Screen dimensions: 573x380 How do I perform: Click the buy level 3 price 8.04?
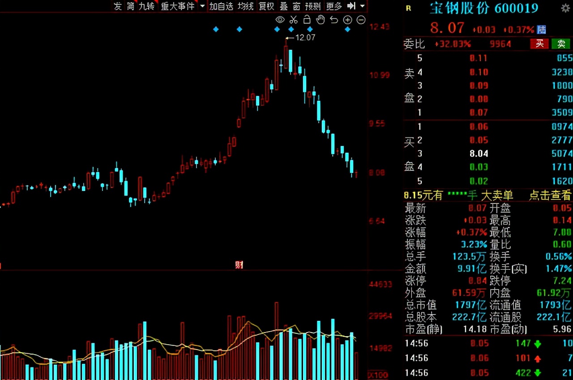[478, 154]
